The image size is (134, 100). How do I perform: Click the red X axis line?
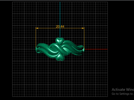tap(96, 49)
